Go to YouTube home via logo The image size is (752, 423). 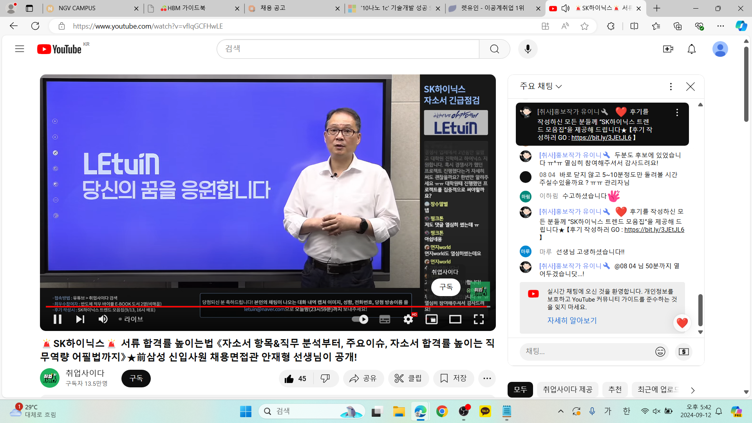[60, 49]
